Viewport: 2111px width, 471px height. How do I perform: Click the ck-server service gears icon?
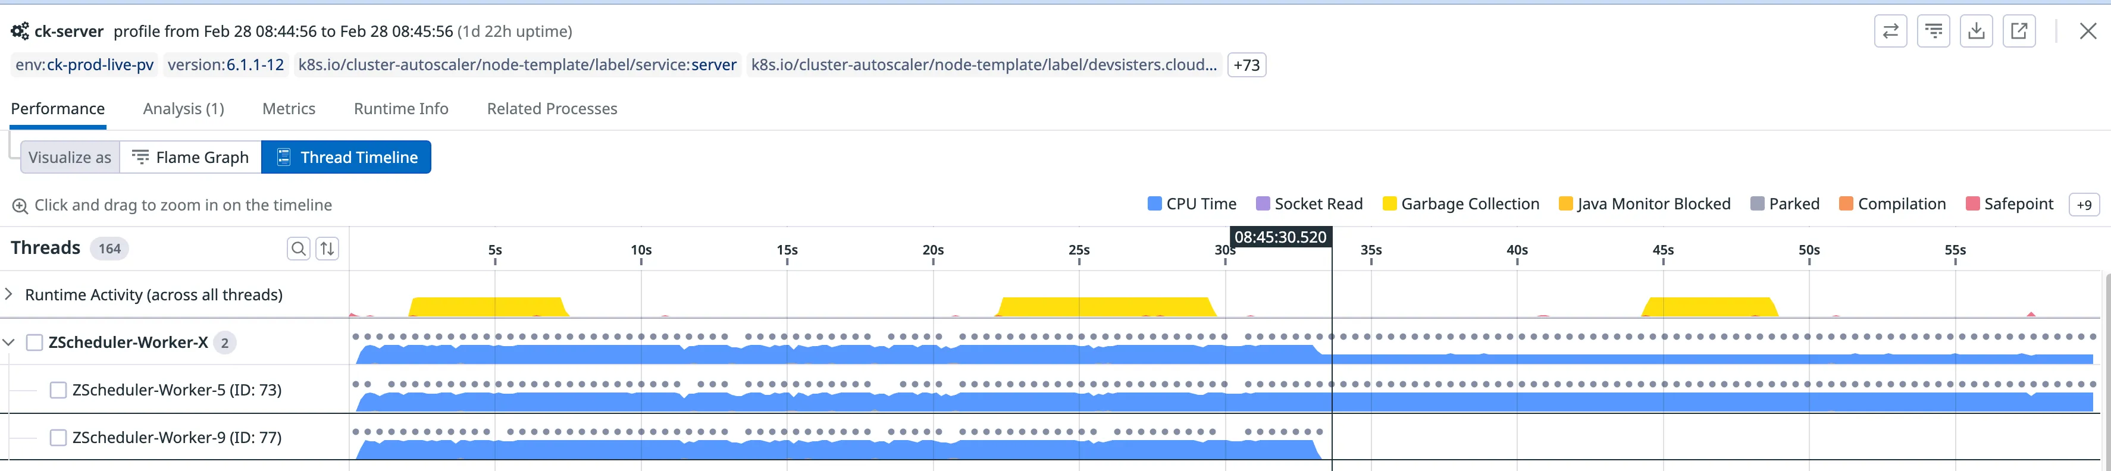[20, 32]
